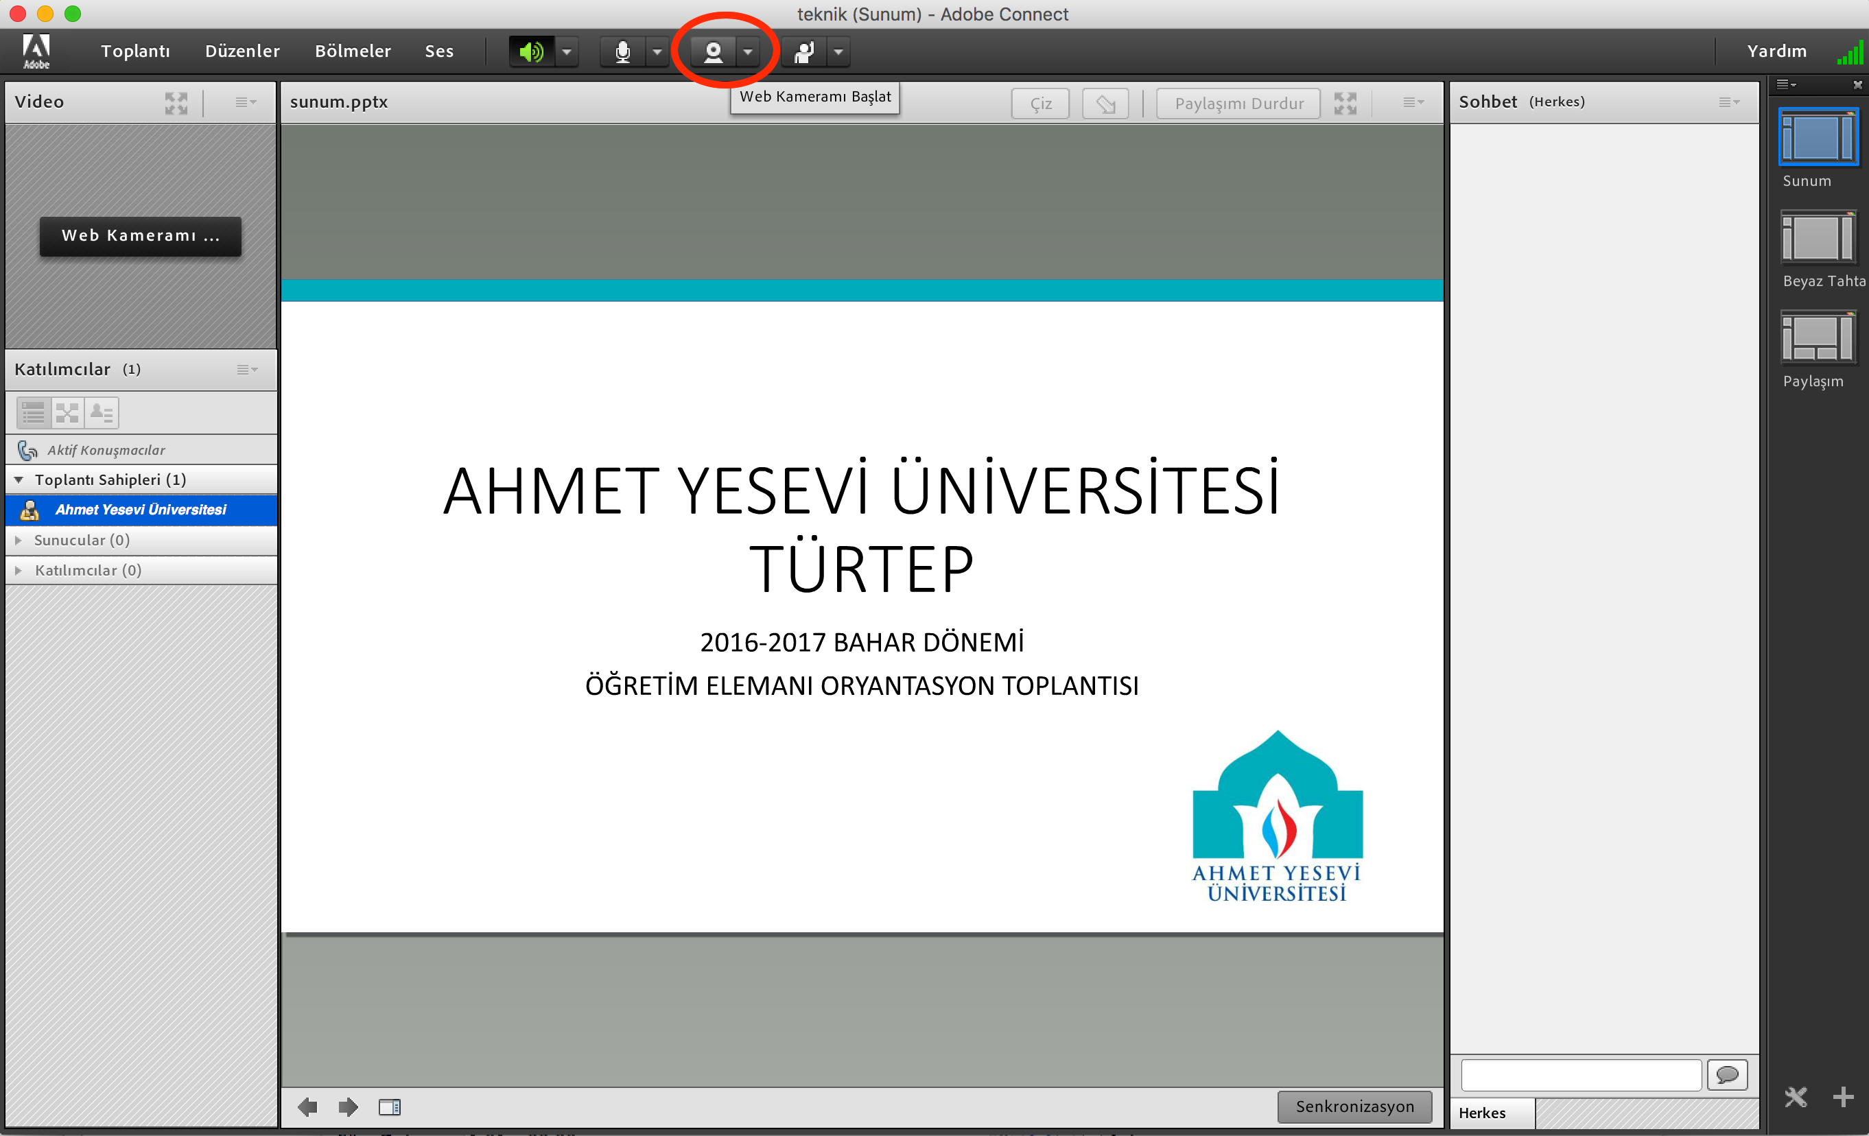Open the Düzenler menu
This screenshot has width=1869, height=1136.
tap(243, 51)
